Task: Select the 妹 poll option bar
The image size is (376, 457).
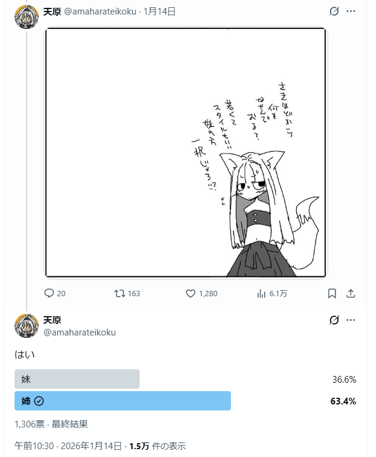Action: (77, 379)
